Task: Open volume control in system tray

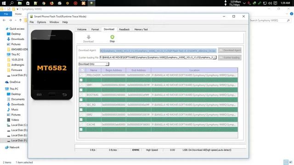Action: (270, 3)
